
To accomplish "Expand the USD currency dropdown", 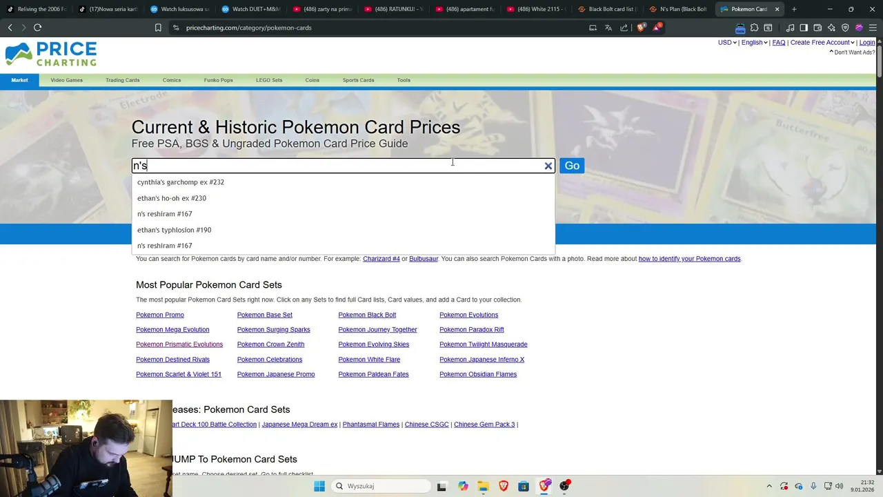I will (x=727, y=43).
